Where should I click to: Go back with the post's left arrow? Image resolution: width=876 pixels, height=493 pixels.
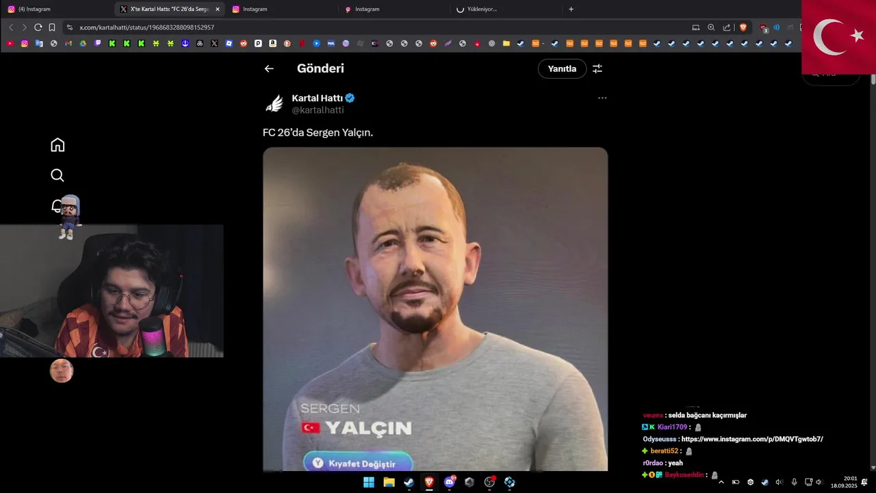[269, 68]
